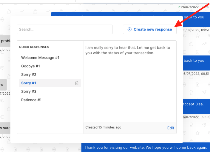Click the 09:53 message timestamp
210x152 pixels.
[196, 117]
